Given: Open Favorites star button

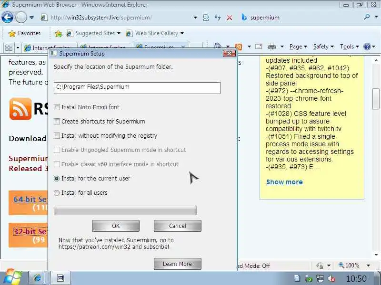Looking at the screenshot, I should 24,33.
